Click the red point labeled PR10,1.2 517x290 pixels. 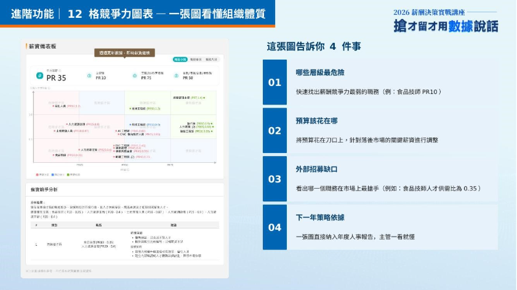click(x=54, y=106)
